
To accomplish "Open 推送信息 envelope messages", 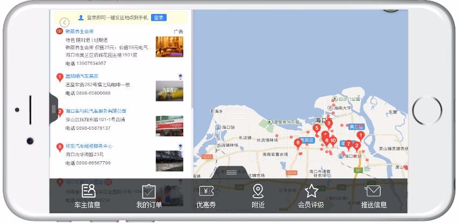I will tap(374, 196).
